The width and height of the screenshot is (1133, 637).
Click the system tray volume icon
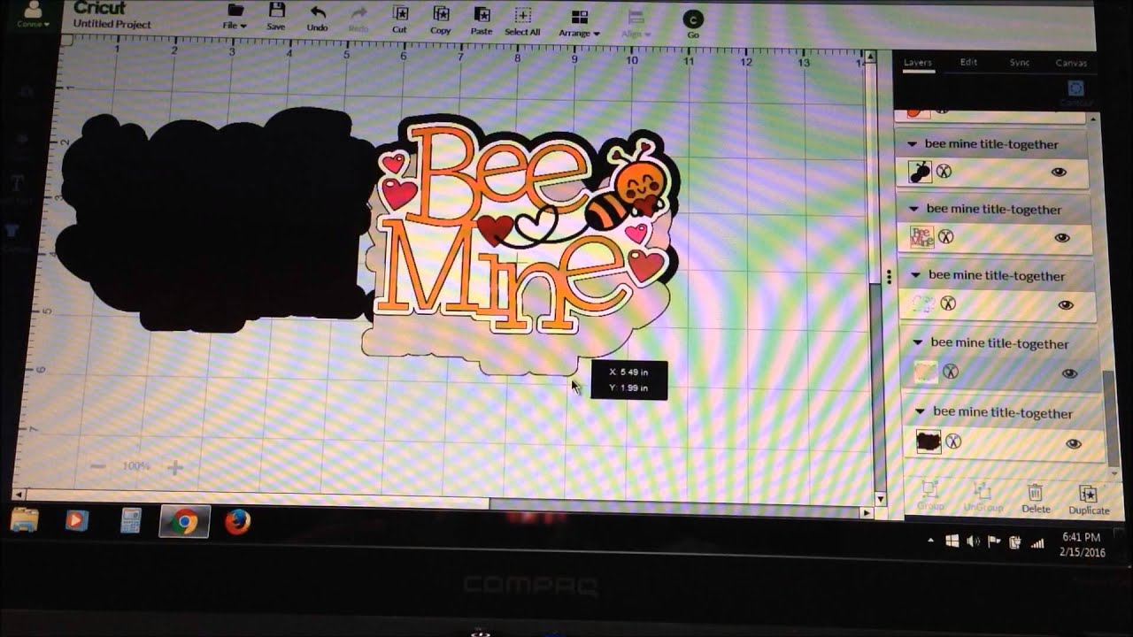pyautogui.click(x=973, y=541)
